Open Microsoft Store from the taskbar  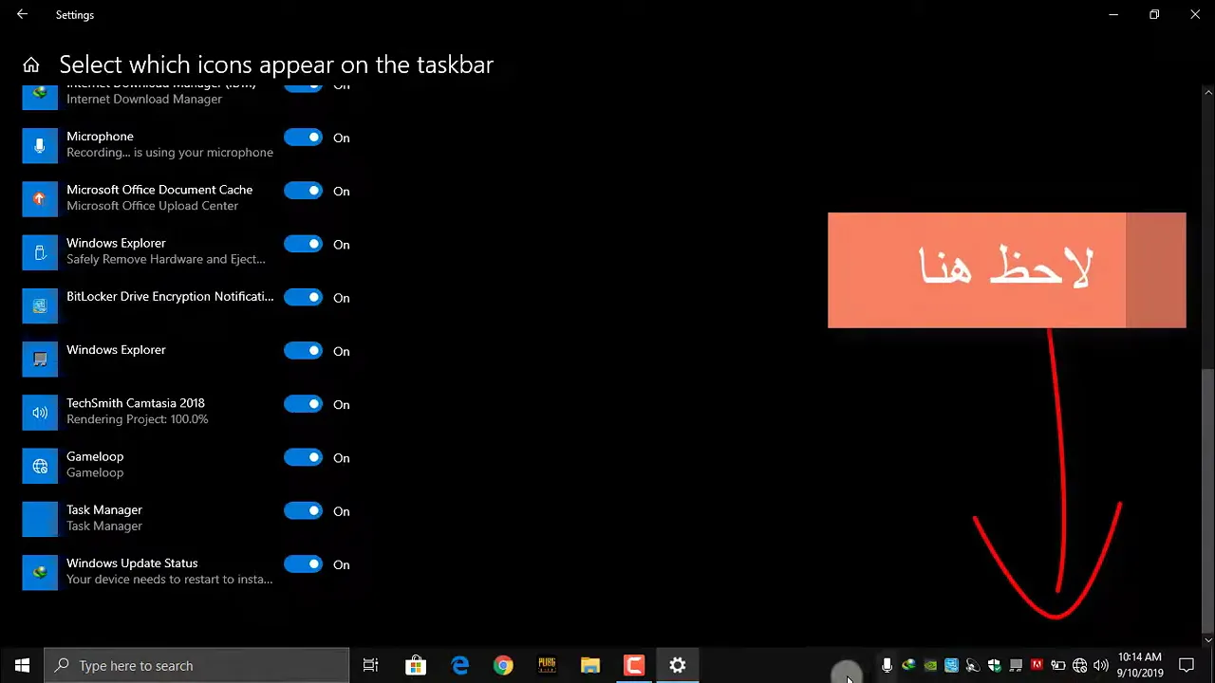[x=415, y=666]
